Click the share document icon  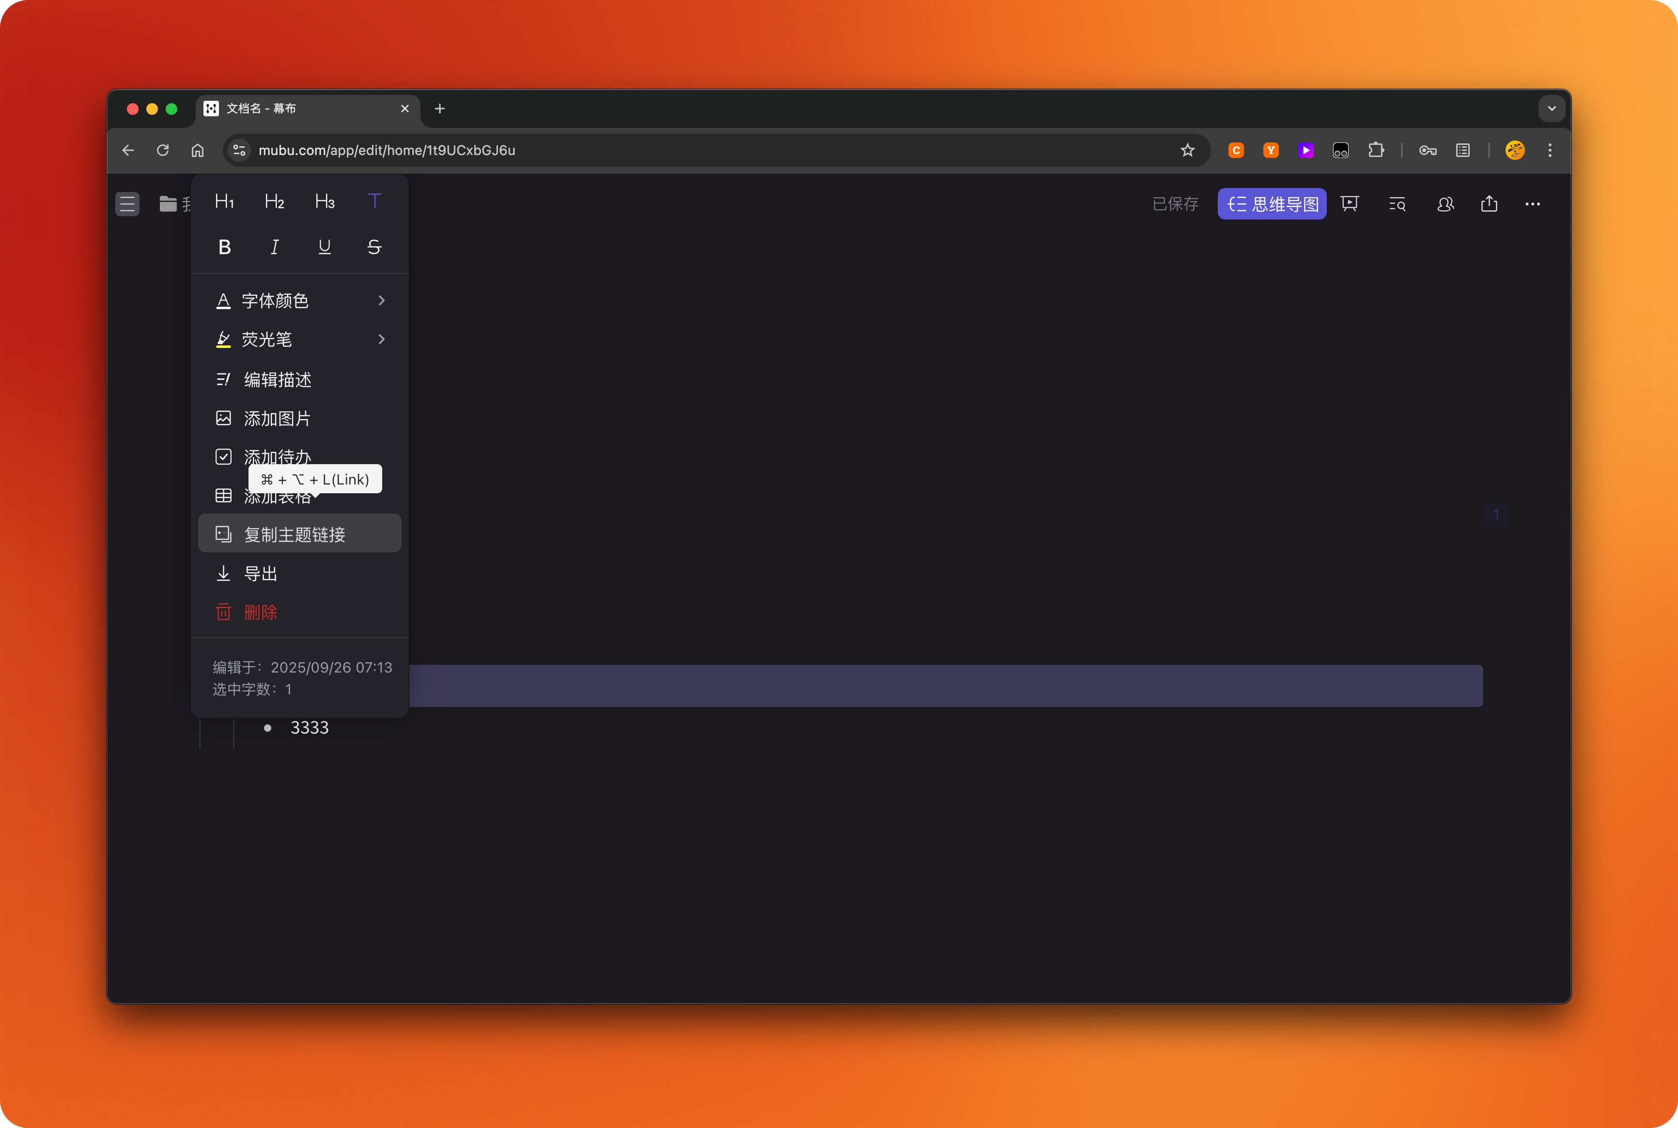(1490, 204)
